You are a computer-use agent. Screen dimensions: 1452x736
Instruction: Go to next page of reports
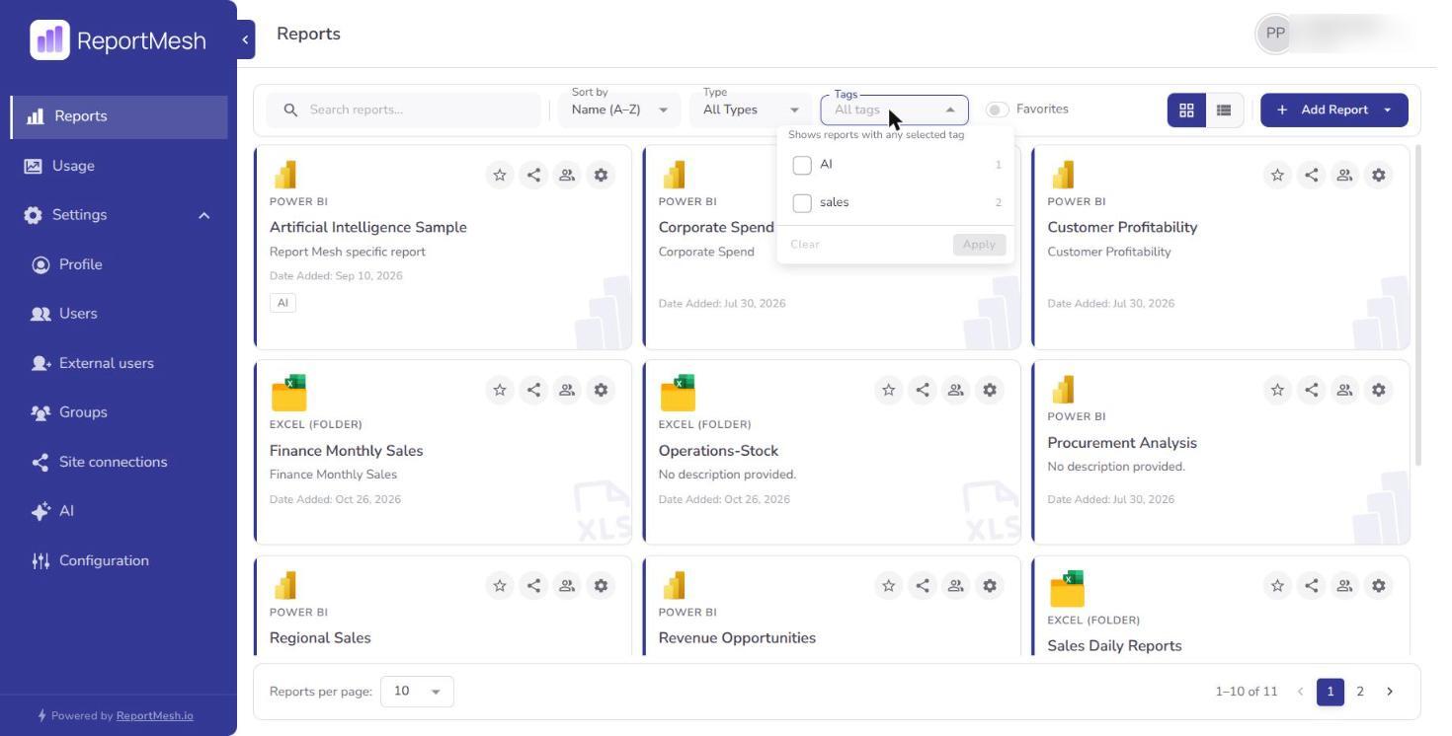1390,692
